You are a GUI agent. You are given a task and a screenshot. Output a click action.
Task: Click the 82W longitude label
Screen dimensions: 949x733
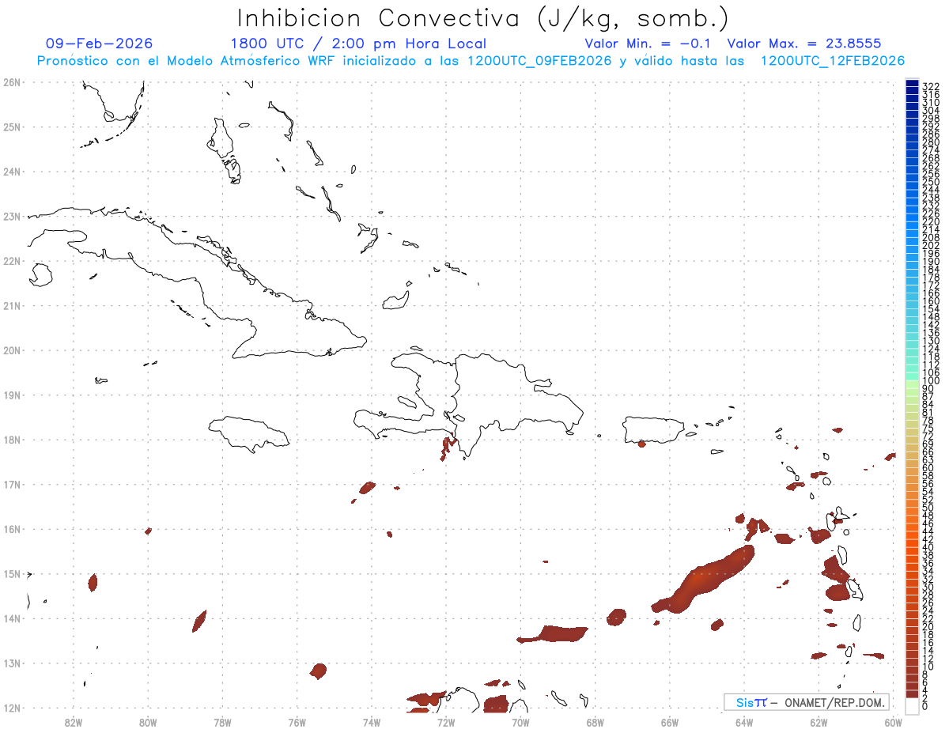[74, 722]
